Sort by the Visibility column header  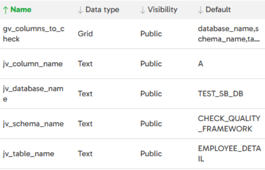point(162,10)
